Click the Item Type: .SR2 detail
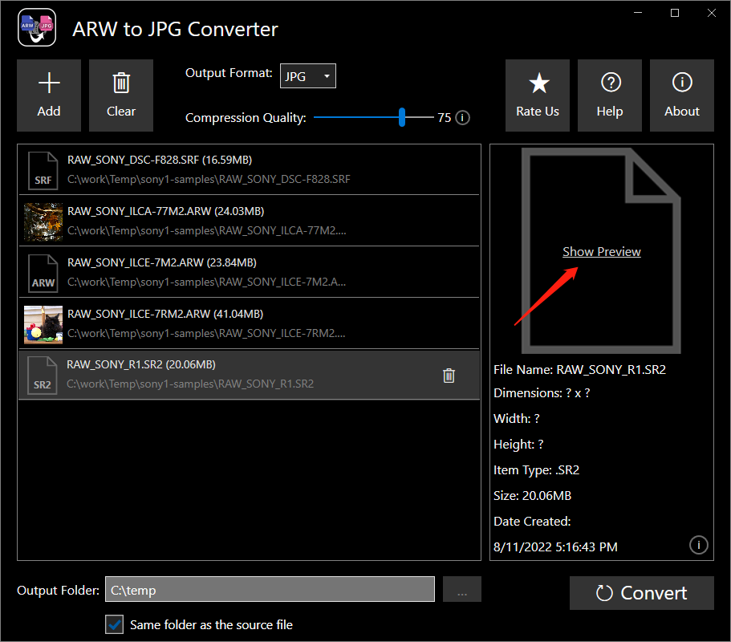The width and height of the screenshot is (731, 642). click(537, 470)
